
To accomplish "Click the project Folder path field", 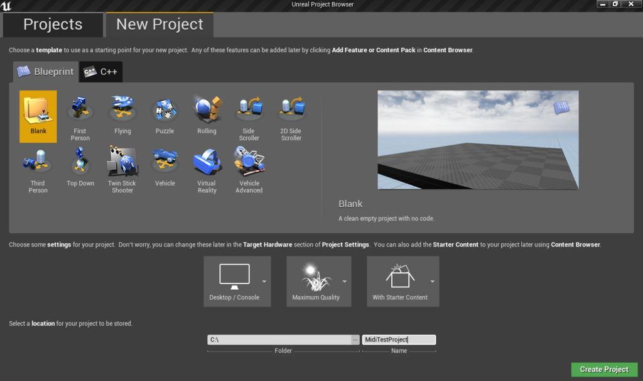I will [279, 340].
